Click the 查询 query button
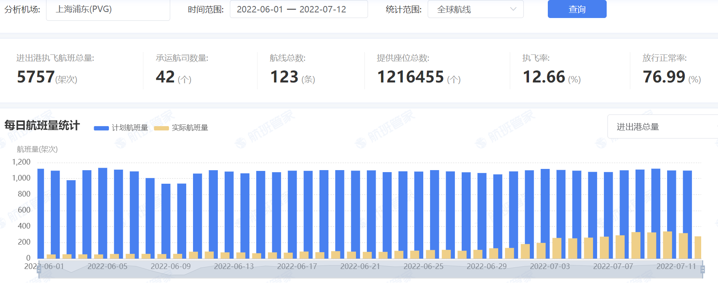 click(x=577, y=9)
